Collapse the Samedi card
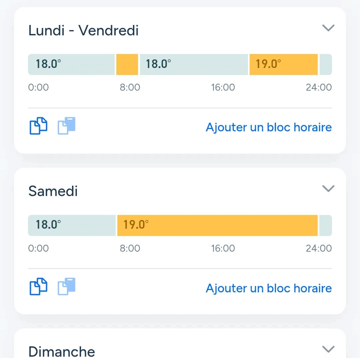Image resolution: width=360 pixels, height=361 pixels. coord(328,189)
